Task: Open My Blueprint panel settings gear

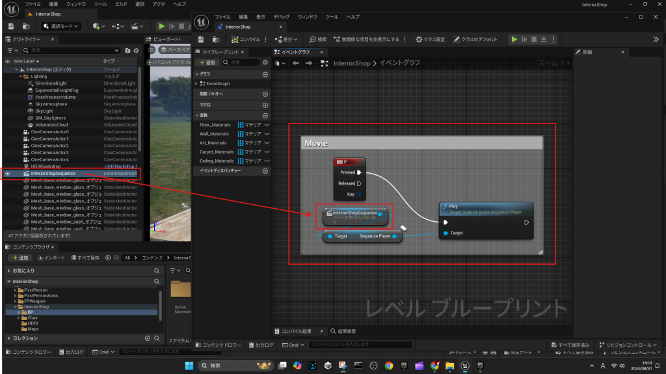Action: 265,62
